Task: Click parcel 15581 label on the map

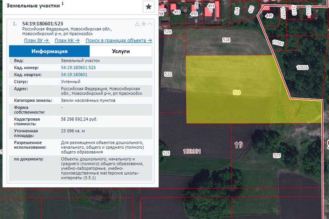Action: [x=278, y=43]
